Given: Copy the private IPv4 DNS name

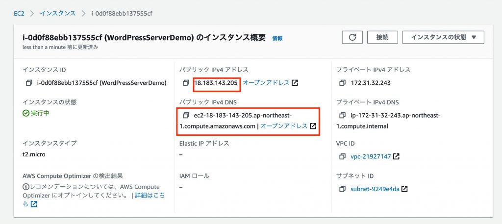Looking at the screenshot, I should pyautogui.click(x=343, y=115).
